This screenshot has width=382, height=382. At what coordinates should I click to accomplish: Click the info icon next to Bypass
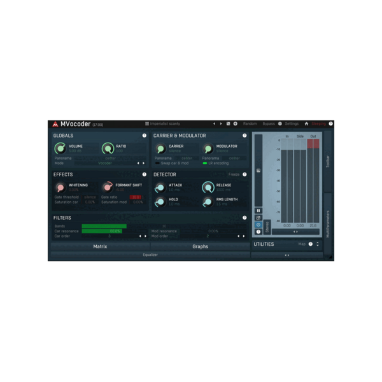(x=280, y=124)
